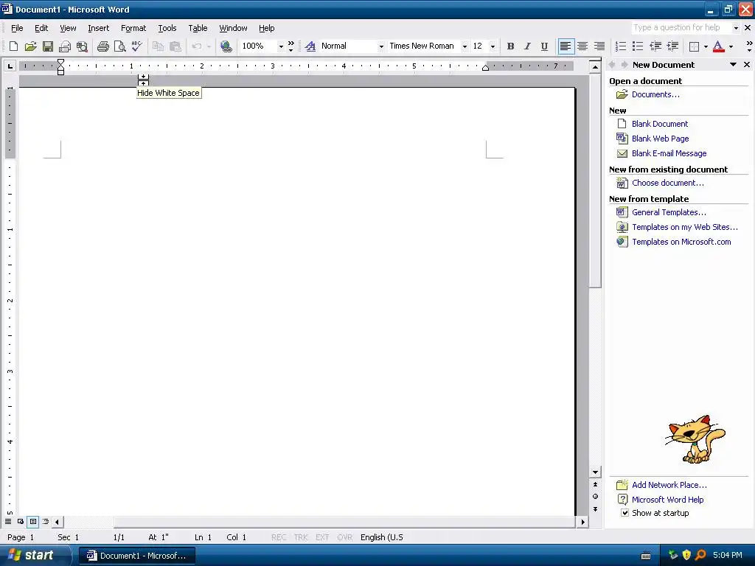Open the New Document task pane menu arrow

coord(733,65)
